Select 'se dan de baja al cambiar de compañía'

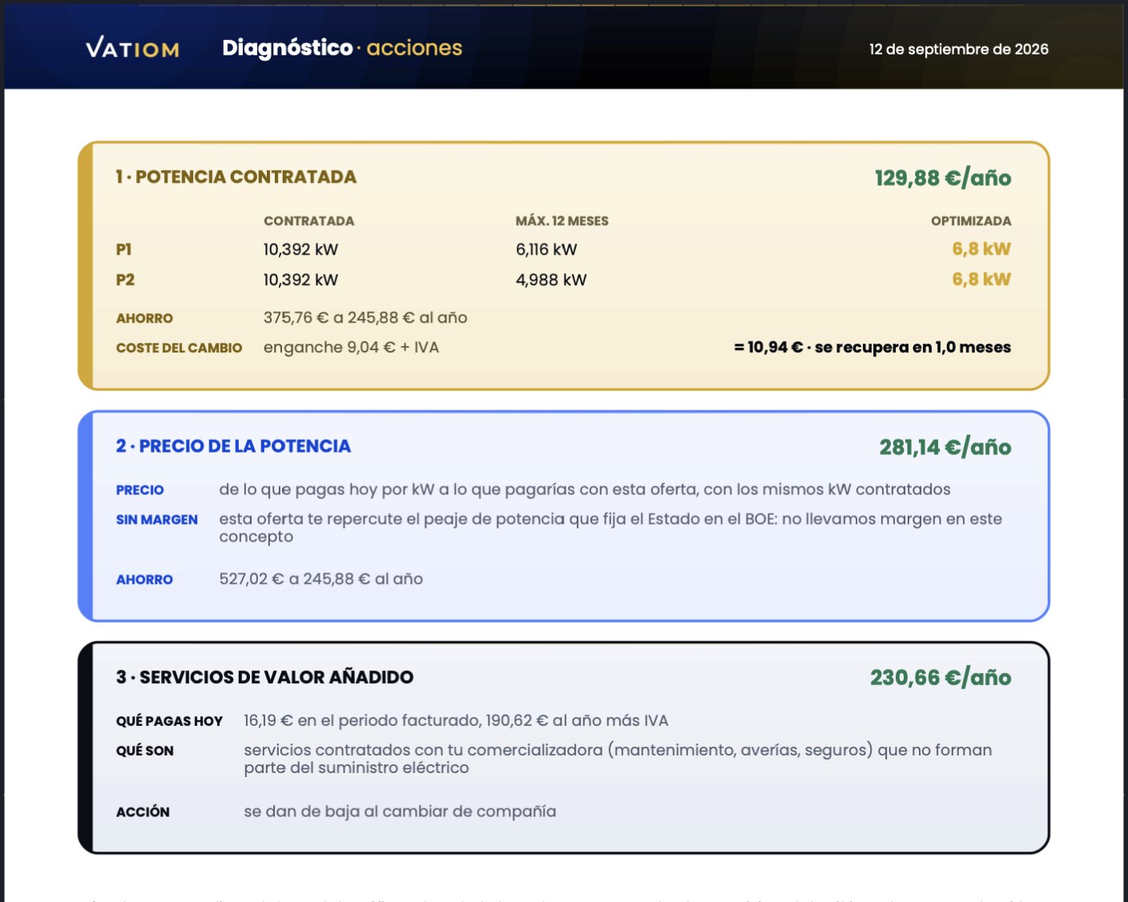click(400, 811)
